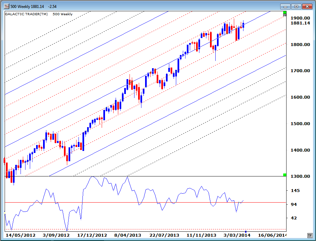Click the title bar text "500 Weekly 1881.14 -2.54"
This screenshot has height=241, width=316.
coord(33,6)
